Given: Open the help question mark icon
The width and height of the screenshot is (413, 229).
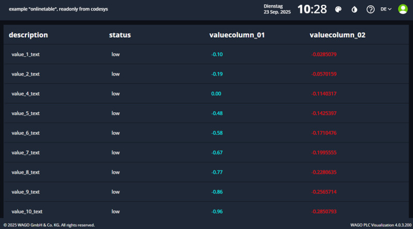Looking at the screenshot, I should (370, 9).
